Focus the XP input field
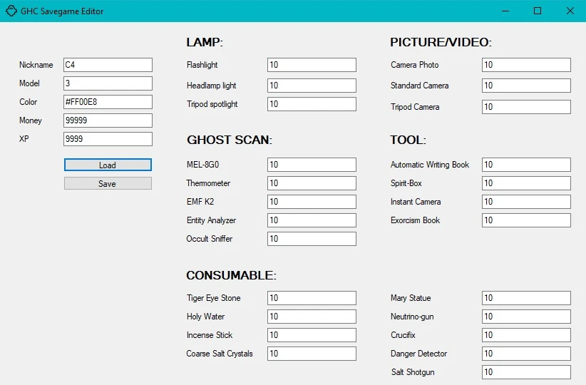The image size is (586, 385). pyautogui.click(x=108, y=139)
